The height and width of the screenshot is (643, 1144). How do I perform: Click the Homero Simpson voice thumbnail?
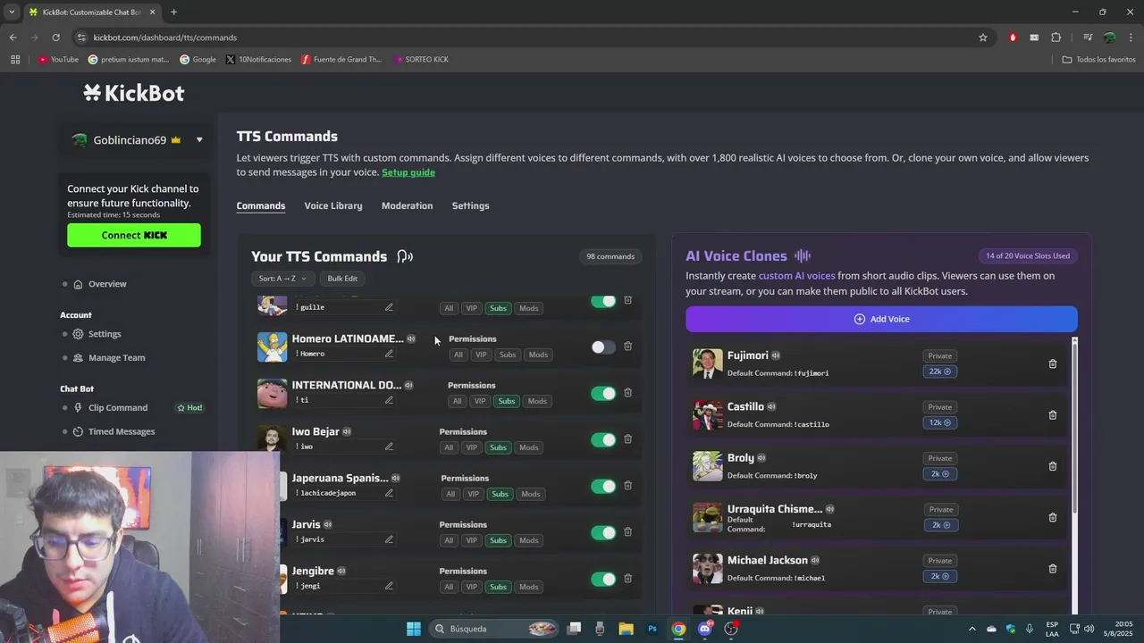[x=273, y=347]
